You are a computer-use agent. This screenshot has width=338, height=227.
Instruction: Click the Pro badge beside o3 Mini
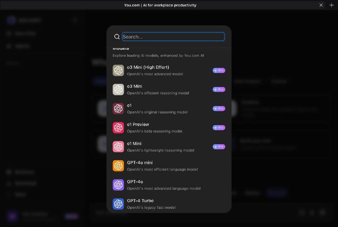(219, 90)
